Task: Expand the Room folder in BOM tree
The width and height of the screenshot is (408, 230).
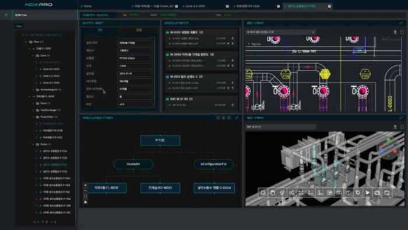Action: tap(33, 103)
